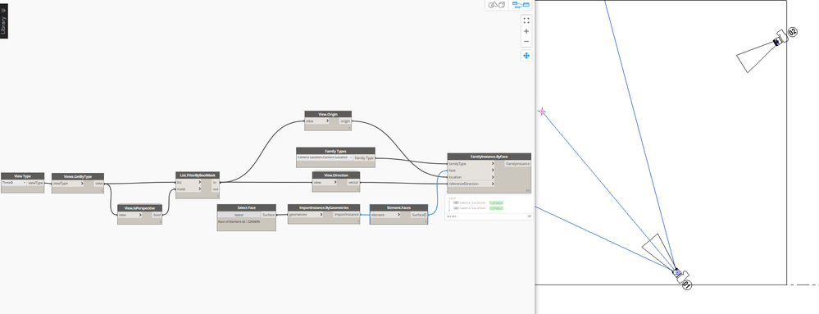Open the Camera Location dropdown in Family Types
This screenshot has height=314, width=819.
(x=325, y=157)
